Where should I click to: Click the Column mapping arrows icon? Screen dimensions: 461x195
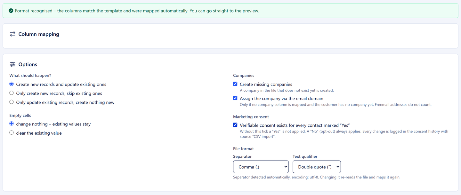tap(12, 34)
